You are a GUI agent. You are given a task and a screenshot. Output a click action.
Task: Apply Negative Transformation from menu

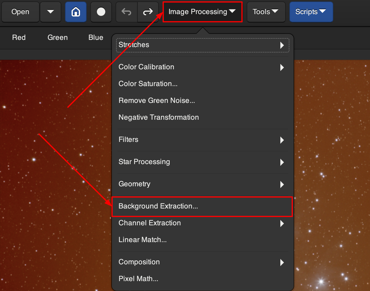(159, 117)
